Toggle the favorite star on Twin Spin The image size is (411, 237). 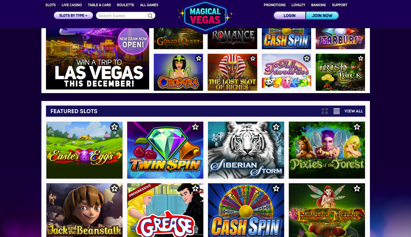[x=195, y=127]
